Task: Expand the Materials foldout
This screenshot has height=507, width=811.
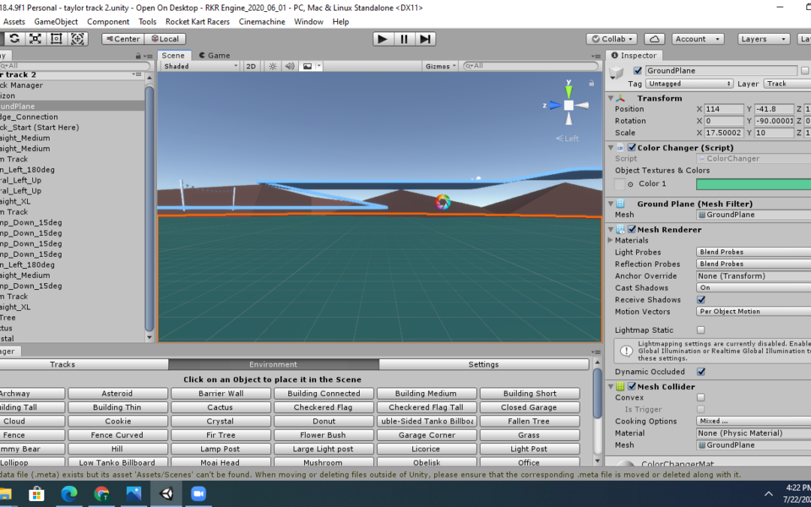Action: [611, 240]
